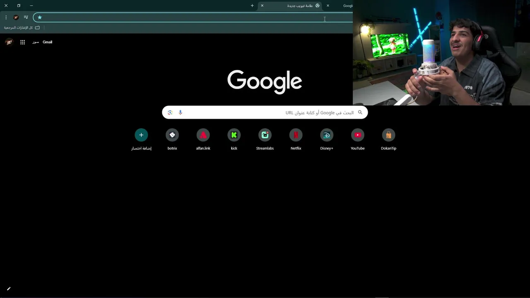This screenshot has width=530, height=298.
Task: Open the kick shortcut
Action: coord(234,140)
